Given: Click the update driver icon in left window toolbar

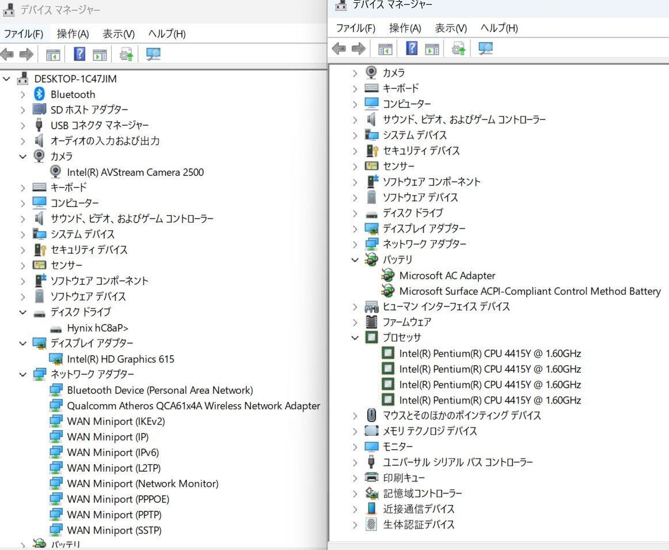Looking at the screenshot, I should (126, 54).
